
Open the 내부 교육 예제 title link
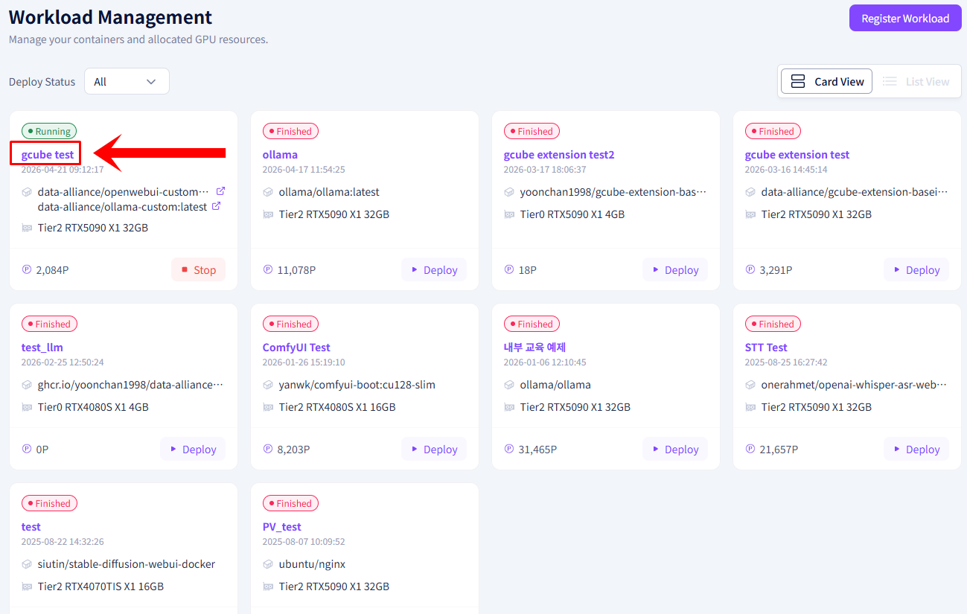click(x=535, y=348)
